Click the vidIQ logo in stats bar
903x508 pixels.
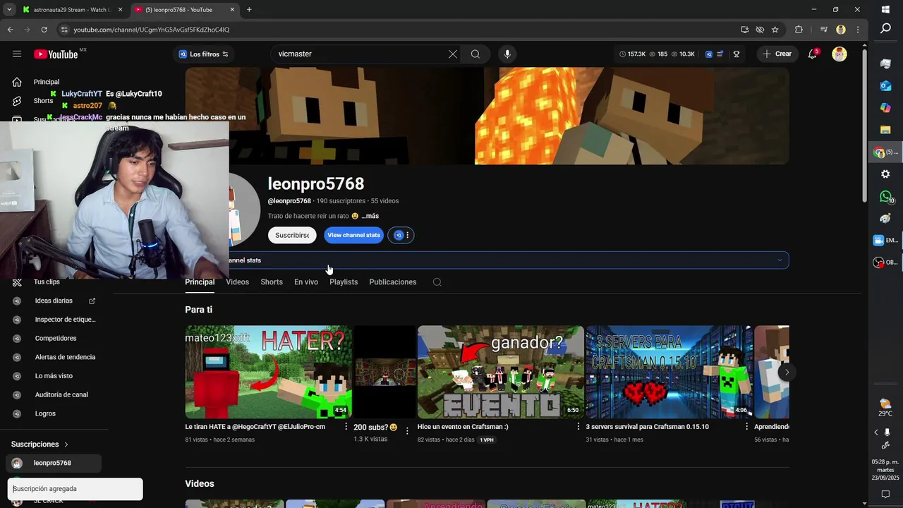708,54
